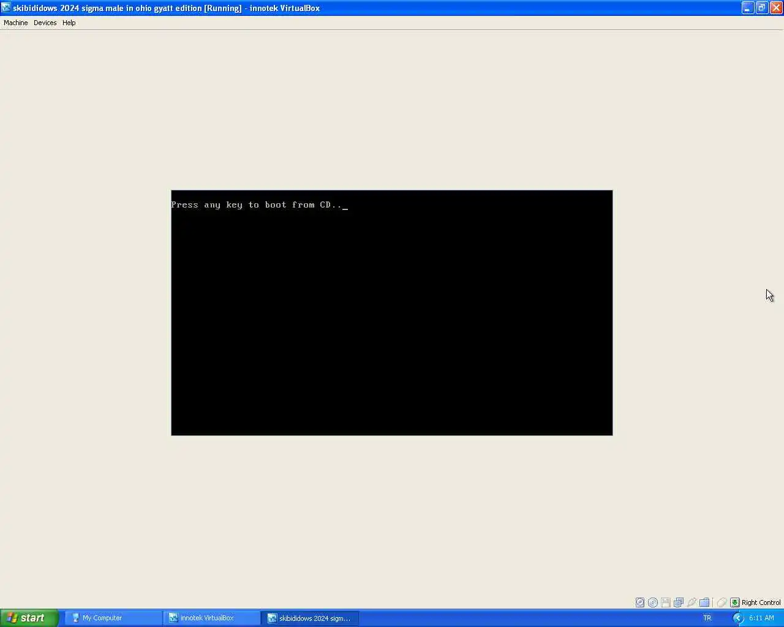Click the Right Control host key label

[761, 603]
